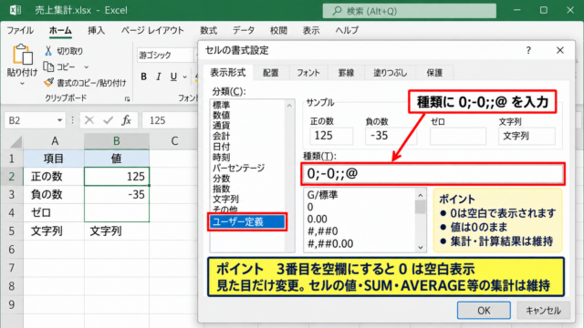Viewport: 584px width, 328px height.
Task: Click the Excel app icon in title bar
Action: [15, 10]
